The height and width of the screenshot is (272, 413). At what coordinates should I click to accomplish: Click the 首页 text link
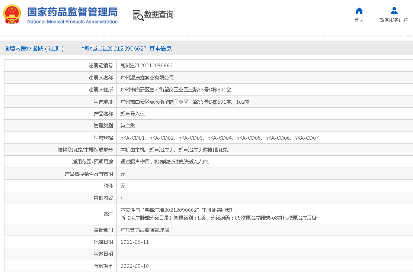[x=359, y=20]
